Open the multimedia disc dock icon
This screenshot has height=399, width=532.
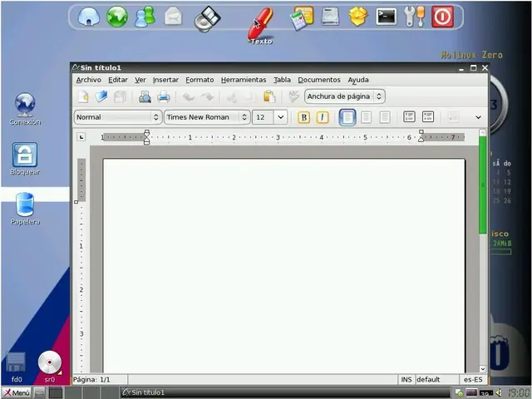click(x=207, y=19)
